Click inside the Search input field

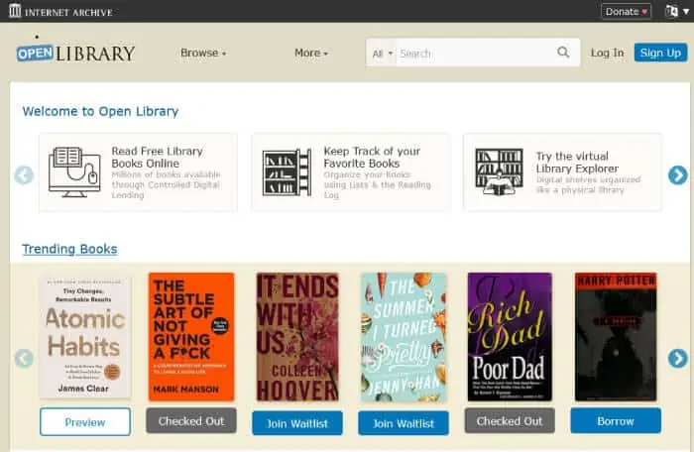click(x=476, y=54)
